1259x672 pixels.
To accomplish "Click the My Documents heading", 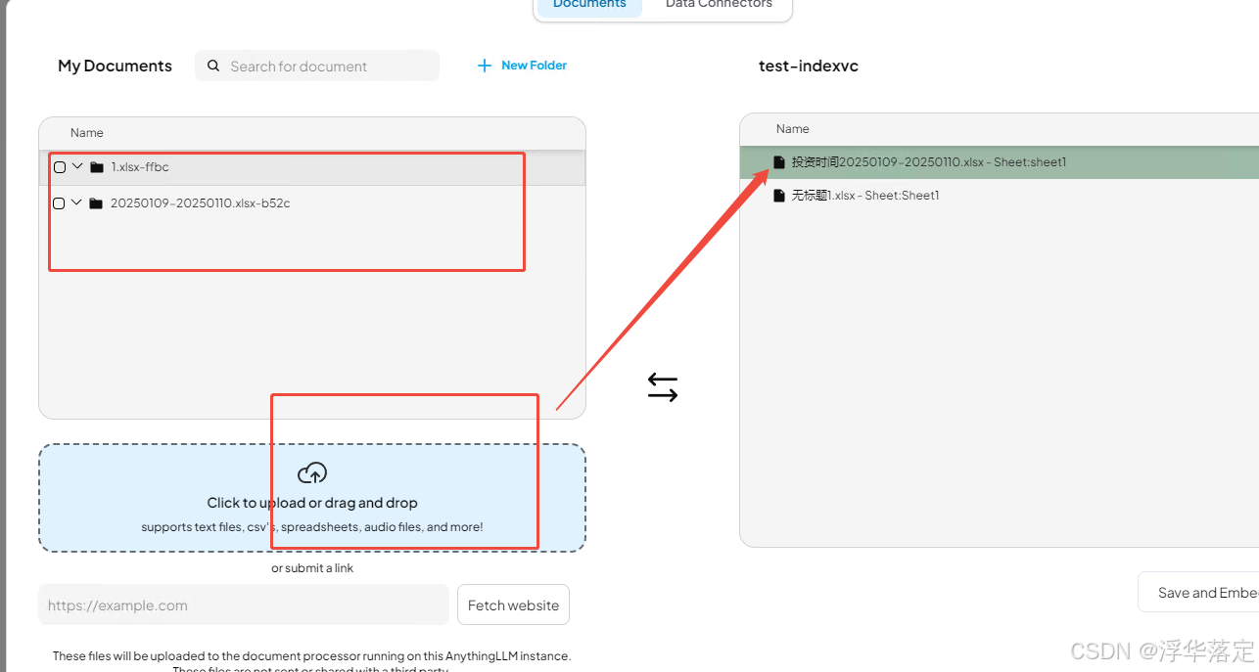I will (x=115, y=66).
